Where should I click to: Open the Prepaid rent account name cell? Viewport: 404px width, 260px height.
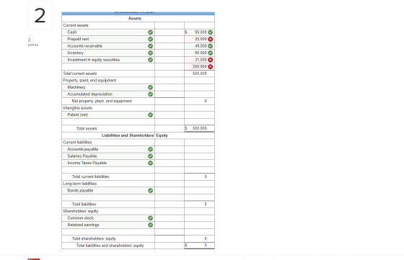coord(108,39)
